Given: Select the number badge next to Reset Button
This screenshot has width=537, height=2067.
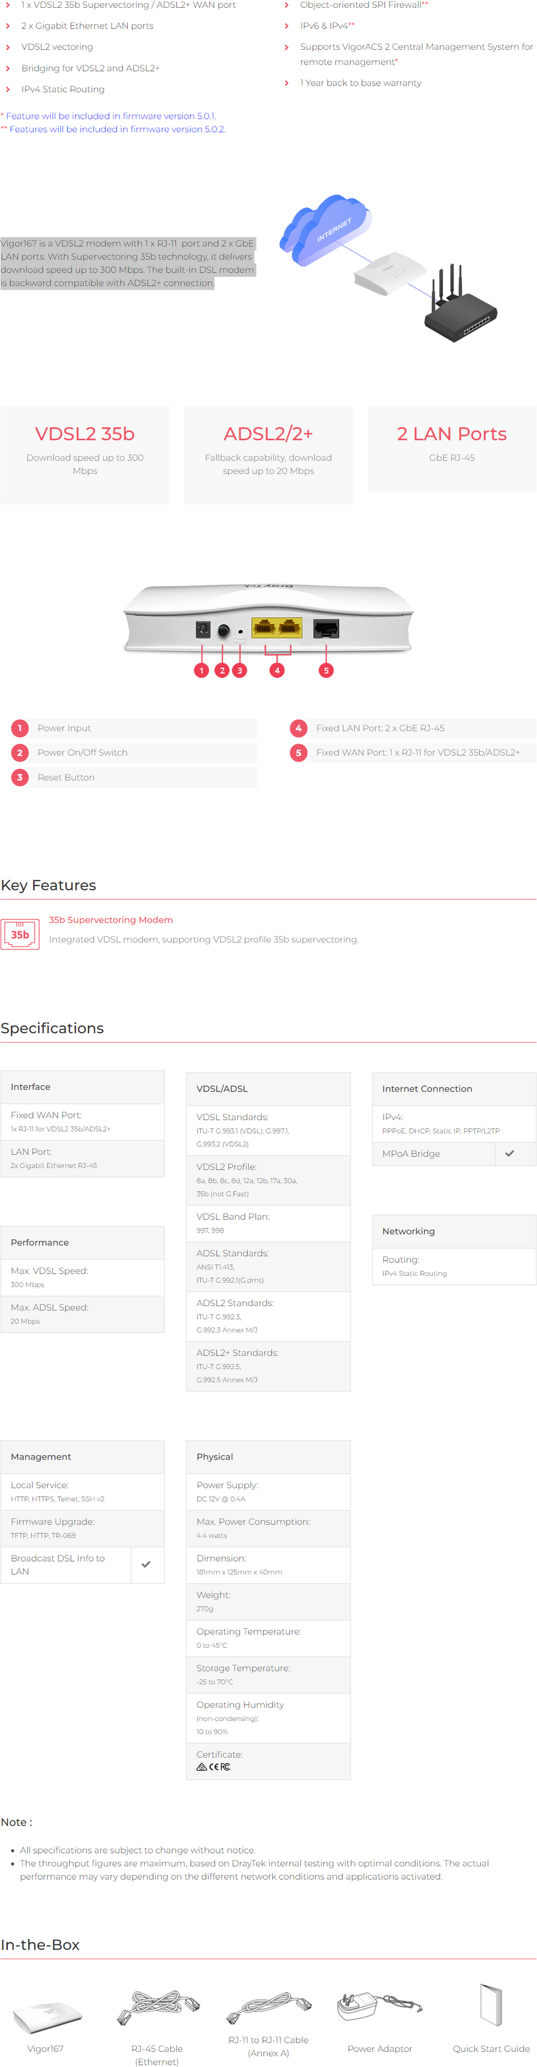Looking at the screenshot, I should tap(20, 777).
